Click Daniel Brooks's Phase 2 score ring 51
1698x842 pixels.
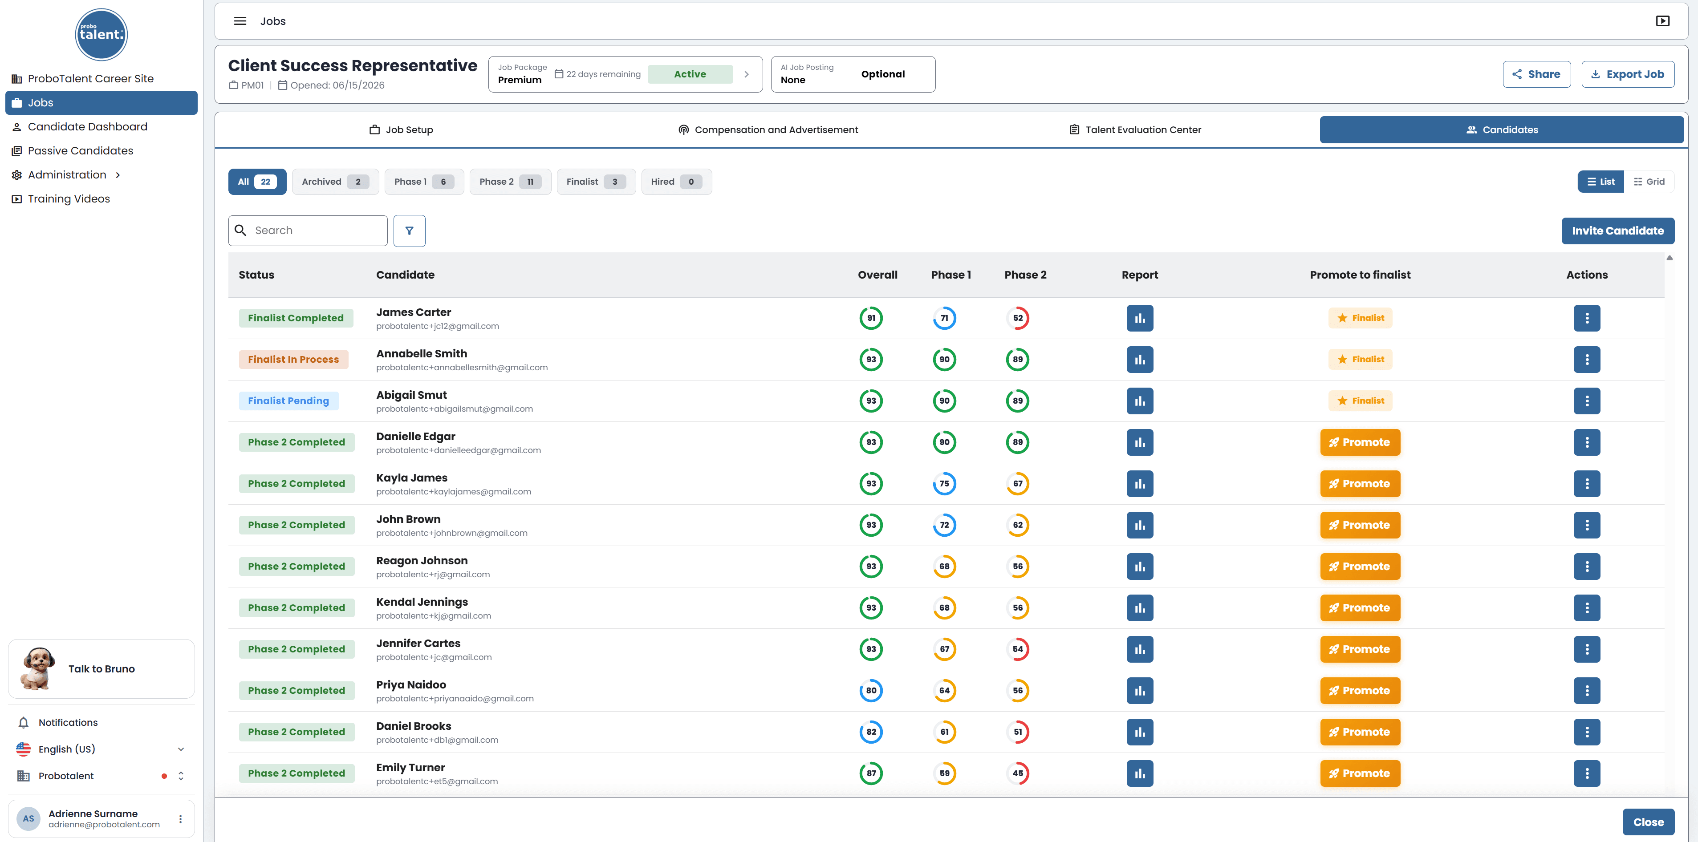click(1018, 733)
